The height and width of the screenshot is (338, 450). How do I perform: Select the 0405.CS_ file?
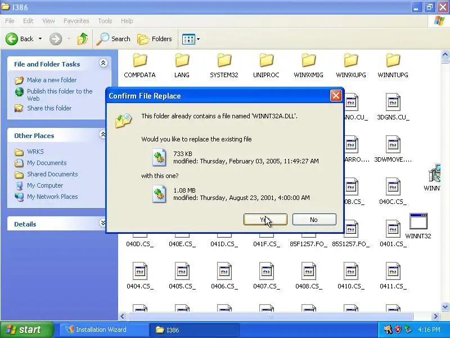coord(182,276)
